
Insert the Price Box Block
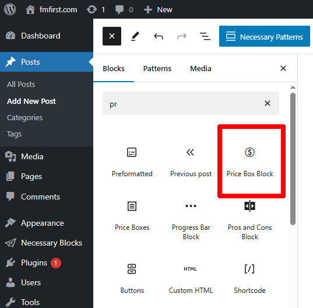click(249, 162)
